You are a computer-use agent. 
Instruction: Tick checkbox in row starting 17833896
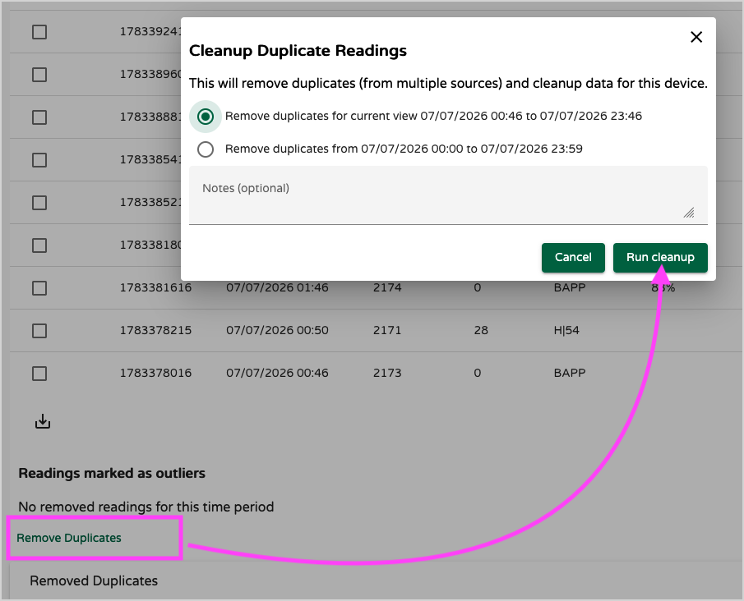39,75
